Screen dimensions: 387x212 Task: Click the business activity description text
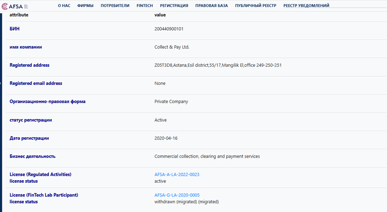point(207,156)
